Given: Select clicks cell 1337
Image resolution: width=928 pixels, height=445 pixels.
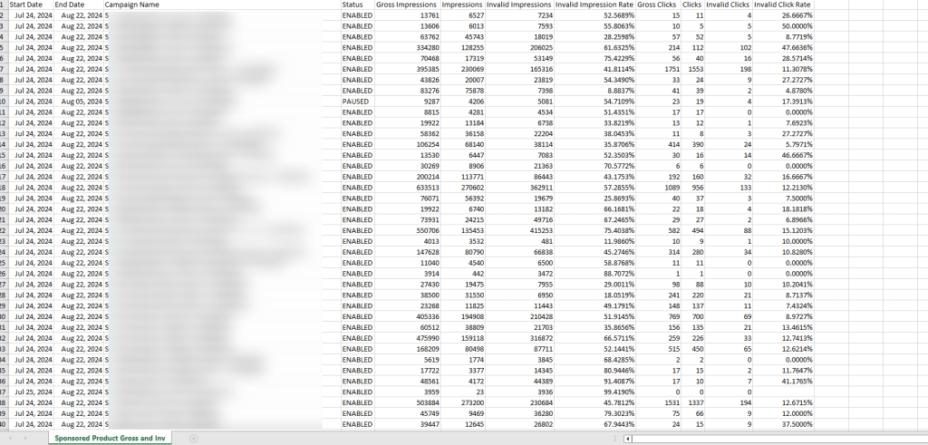Looking at the screenshot, I should (x=693, y=402).
